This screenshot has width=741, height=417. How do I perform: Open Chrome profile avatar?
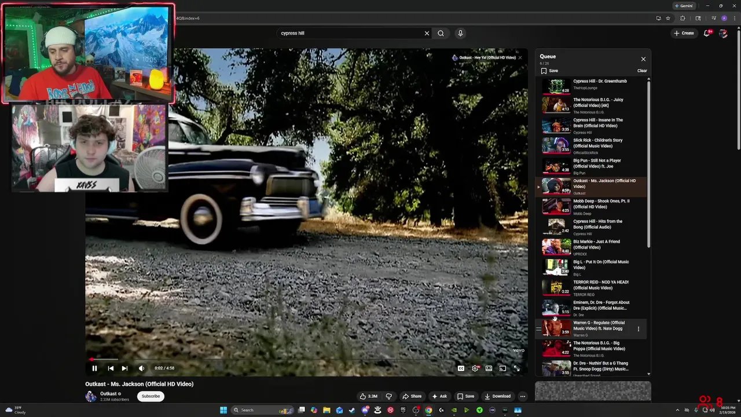pyautogui.click(x=724, y=18)
